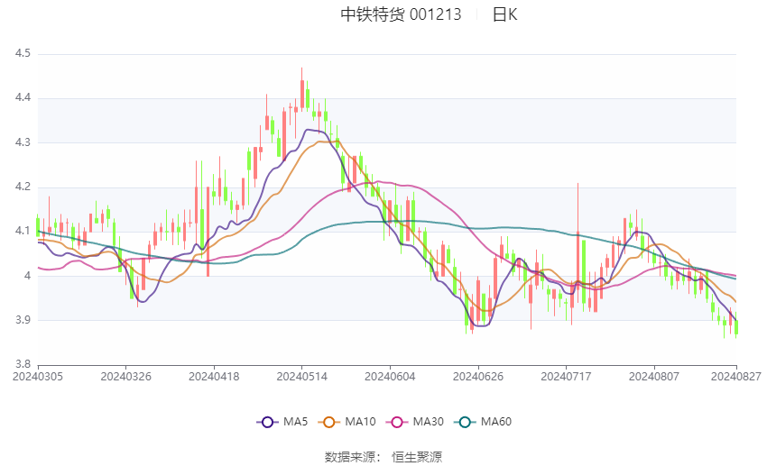
Task: Click the last green candlestick at 20240827
Action: pos(736,325)
